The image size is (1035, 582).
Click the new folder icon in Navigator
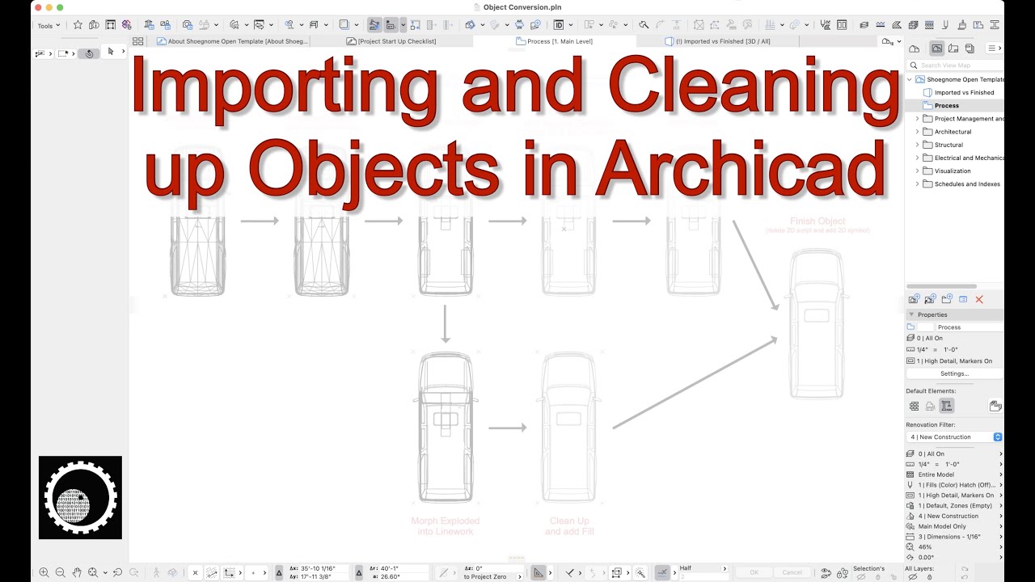[947, 299]
